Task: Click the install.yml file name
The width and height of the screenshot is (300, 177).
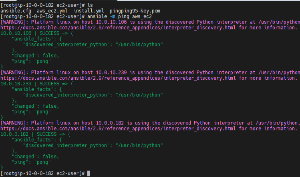Action: coord(89,11)
